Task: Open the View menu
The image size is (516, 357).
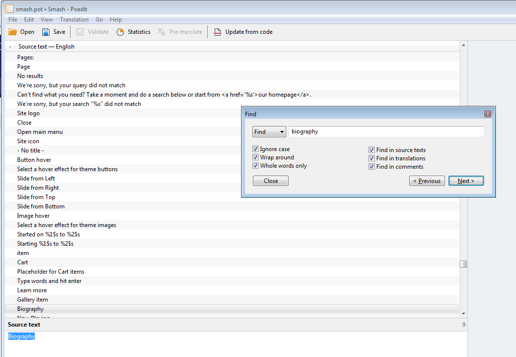Action: [x=47, y=20]
